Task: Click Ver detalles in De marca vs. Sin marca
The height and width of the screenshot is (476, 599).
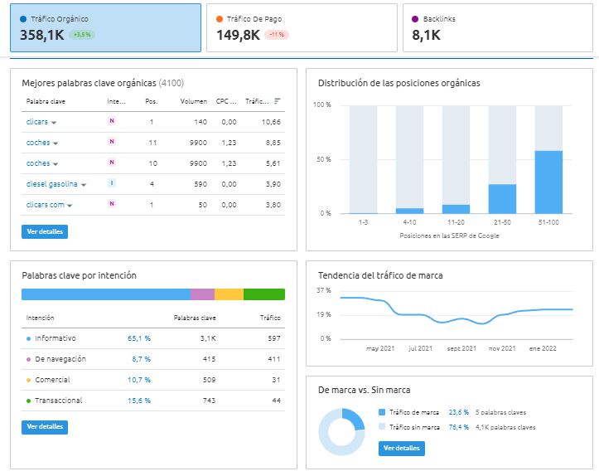Action: click(402, 448)
